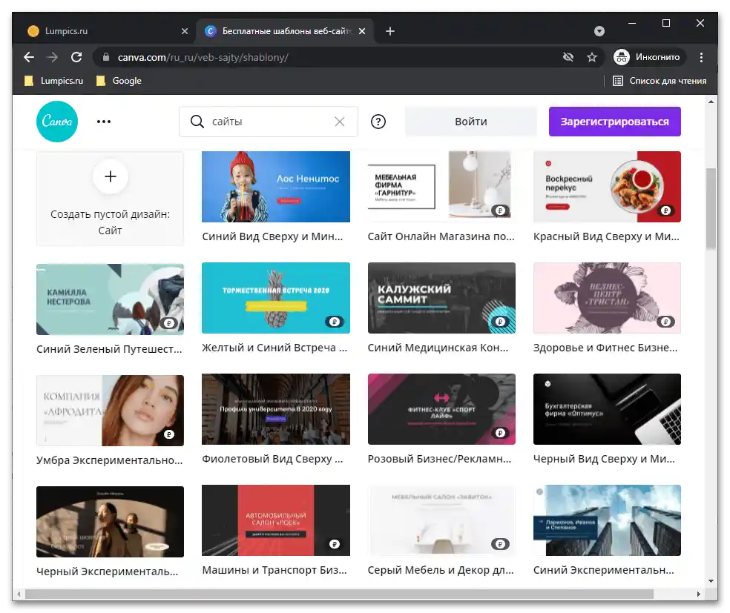This screenshot has height=613, width=730.
Task: Reload the page
Action: pos(76,57)
